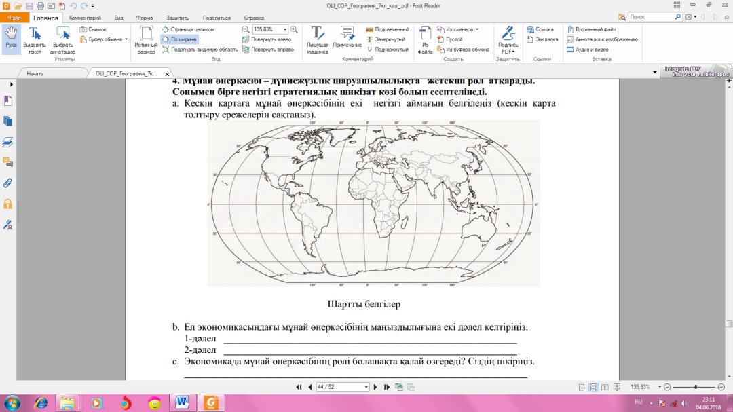This screenshot has width=733, height=412.
Task: Open the Layers panel in the sidebar
Action: coord(8,142)
